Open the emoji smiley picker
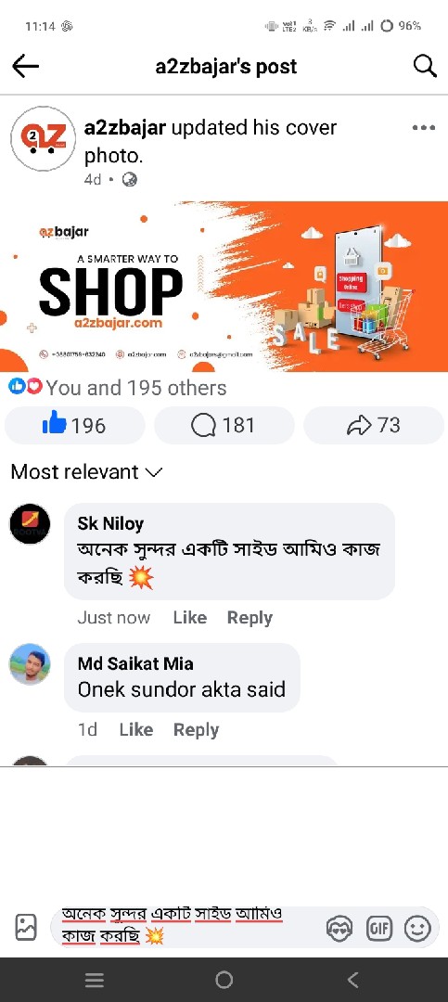Screen dimensions: 448x1002 point(417,929)
